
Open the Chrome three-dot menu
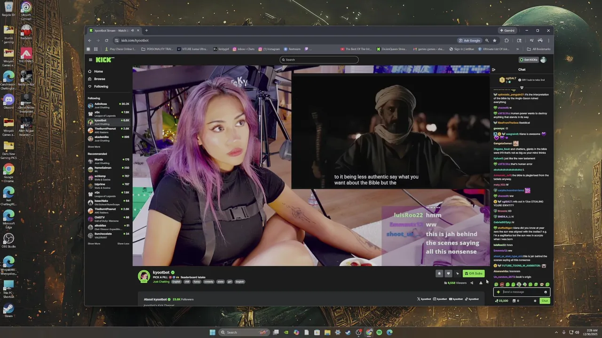[x=548, y=40]
